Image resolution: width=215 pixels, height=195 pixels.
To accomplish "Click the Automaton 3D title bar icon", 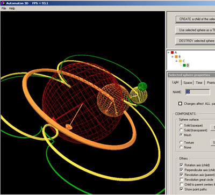I will [x=3, y=3].
